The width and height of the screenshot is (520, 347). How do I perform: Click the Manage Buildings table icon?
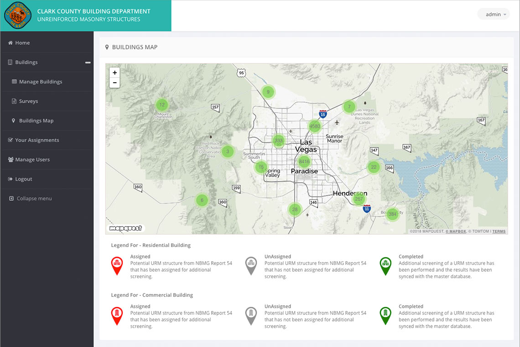click(14, 82)
